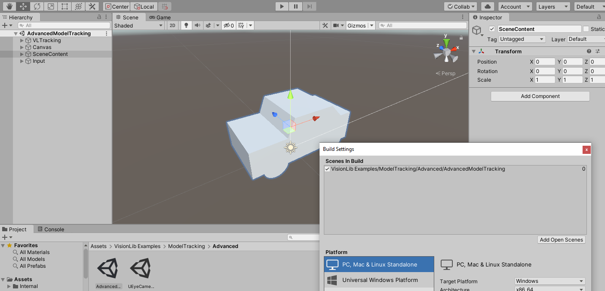
Task: Select the Move tool
Action: (x=23, y=6)
